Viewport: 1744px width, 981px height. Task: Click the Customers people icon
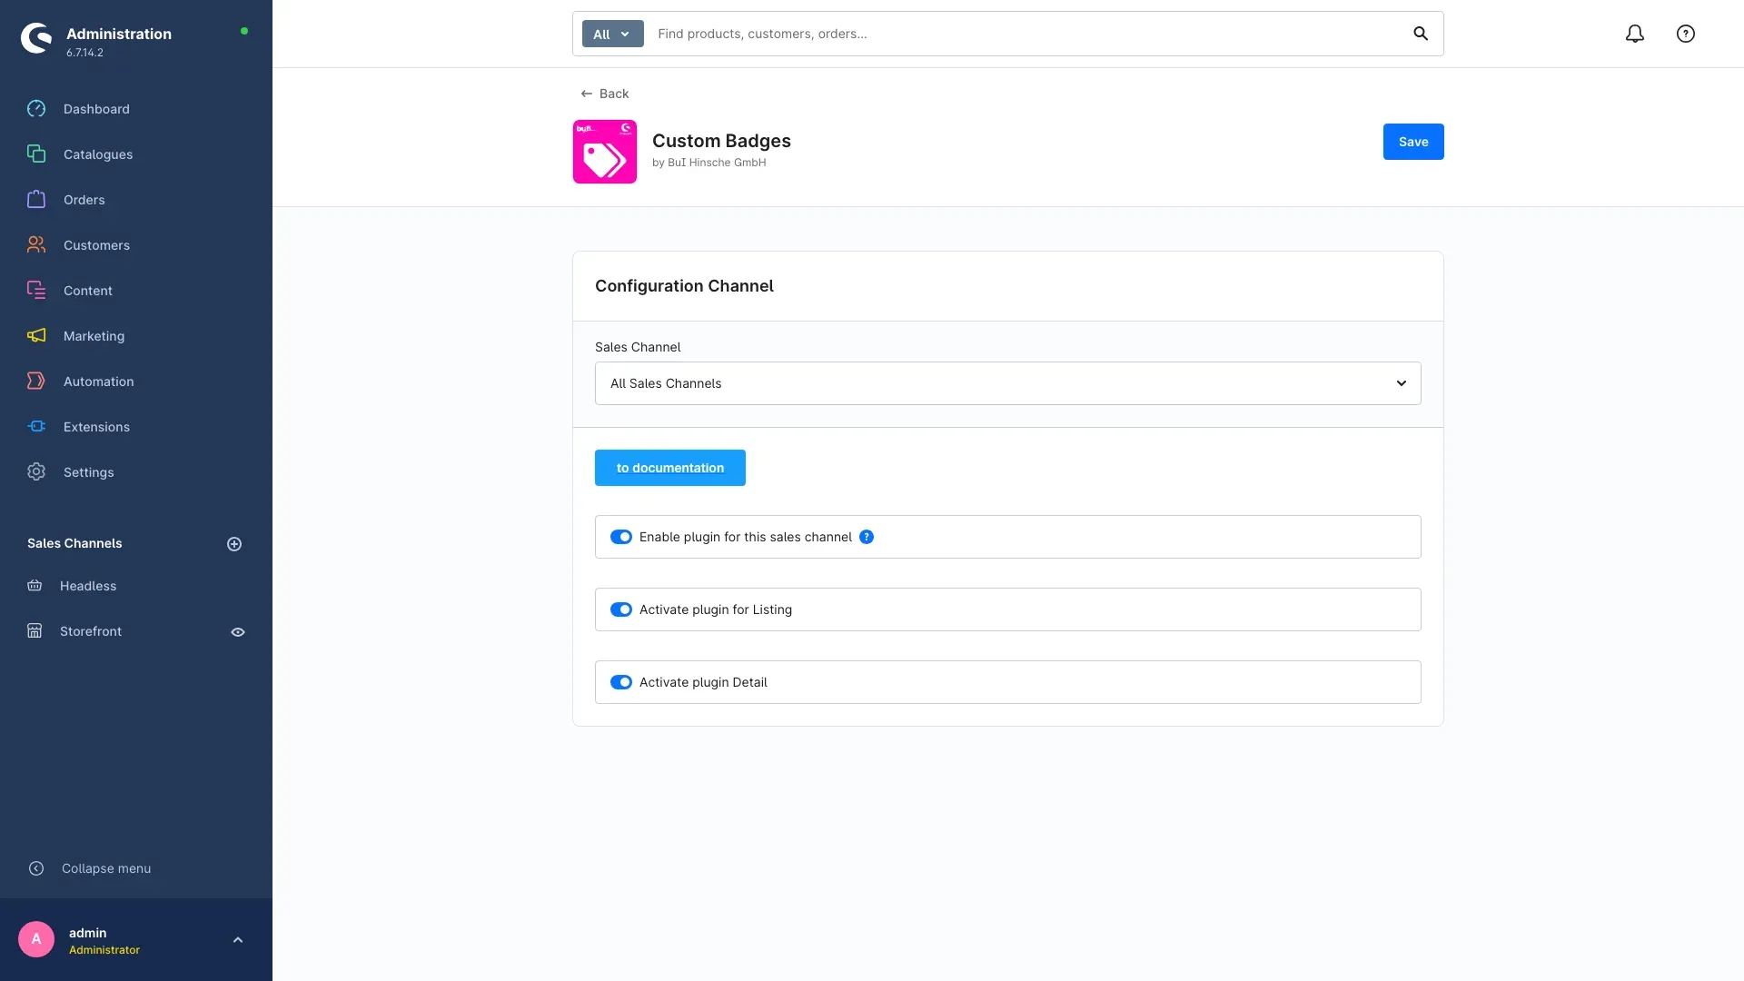(36, 245)
